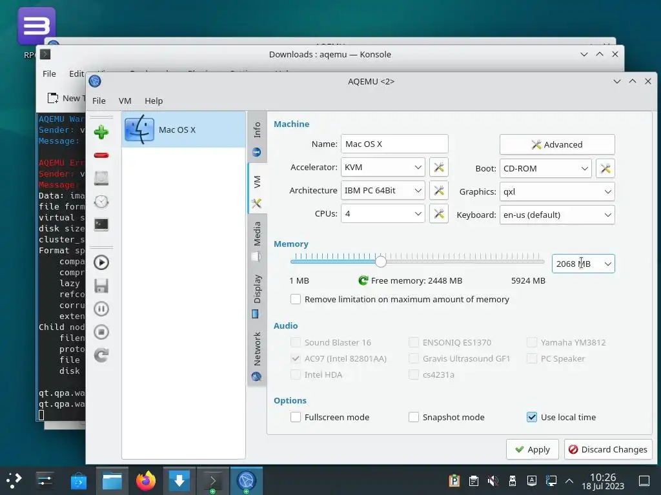661x495 pixels.
Task: Open clipboard tray icon
Action: [x=473, y=481]
